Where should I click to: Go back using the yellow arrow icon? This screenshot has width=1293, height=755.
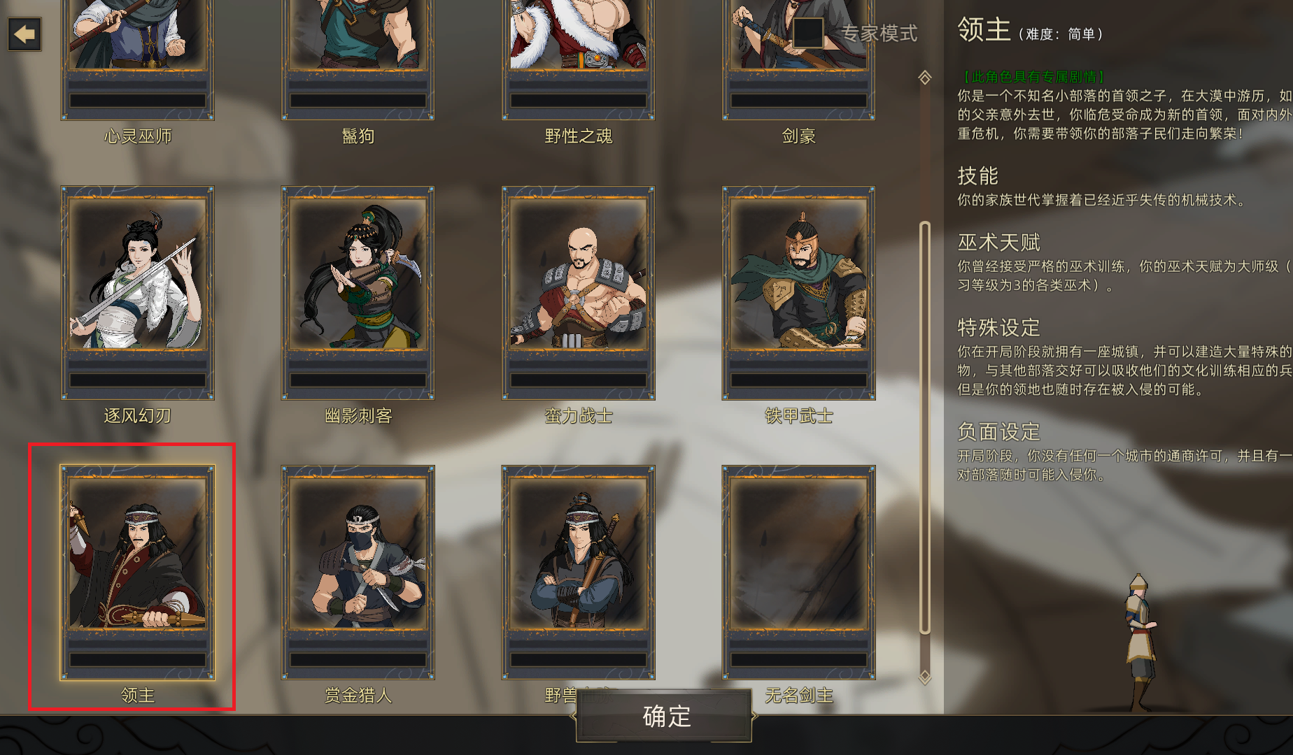click(x=24, y=34)
